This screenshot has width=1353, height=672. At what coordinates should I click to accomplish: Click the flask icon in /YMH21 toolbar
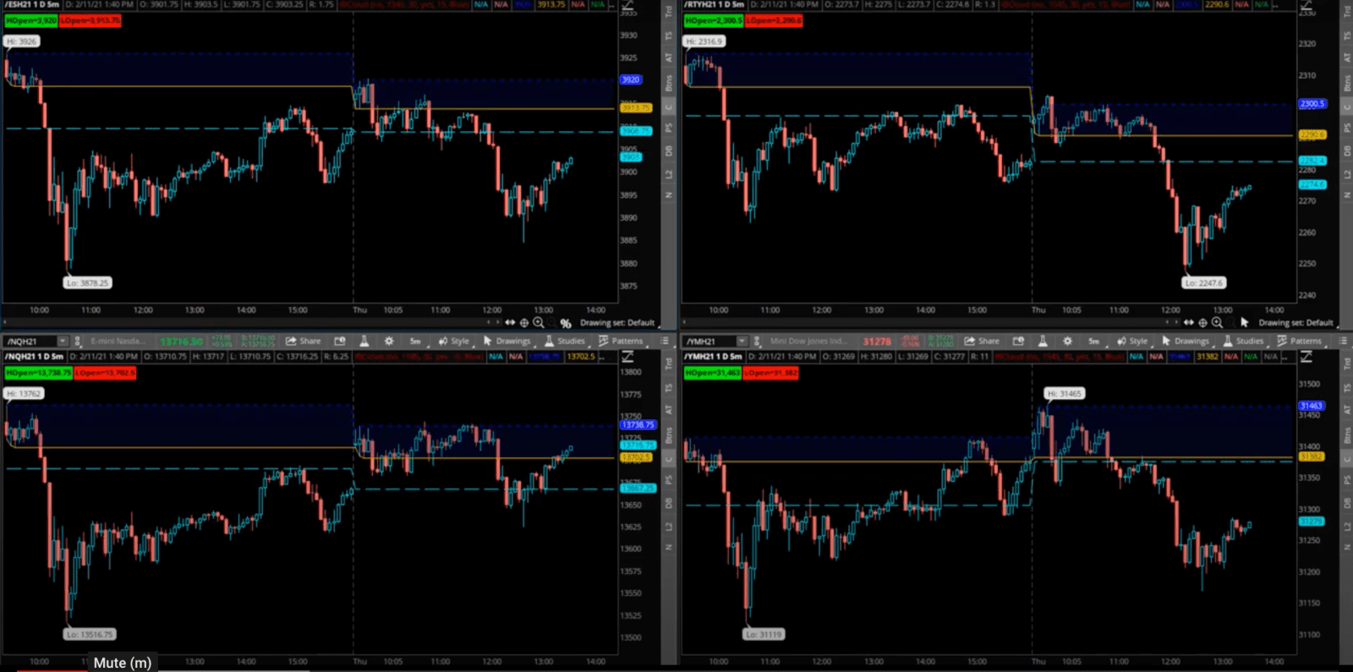(1043, 341)
